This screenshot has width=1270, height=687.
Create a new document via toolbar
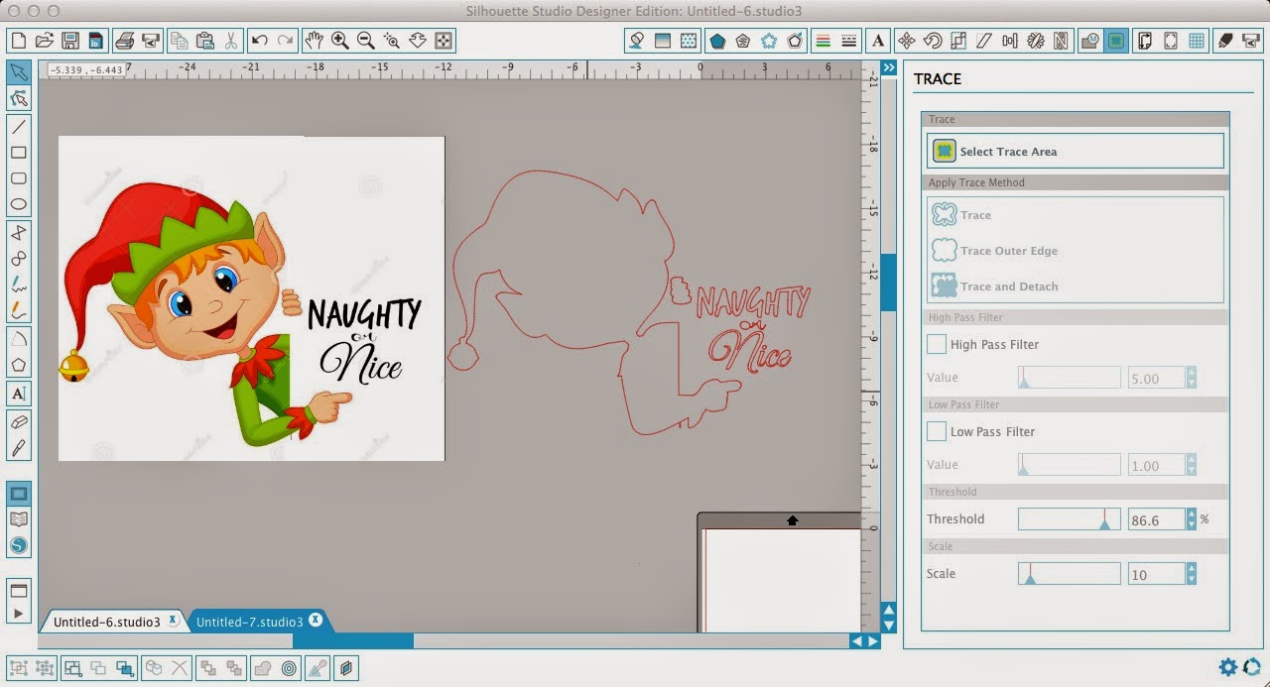(17, 41)
